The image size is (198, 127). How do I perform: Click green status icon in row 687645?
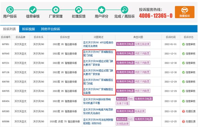(x=184, y=54)
